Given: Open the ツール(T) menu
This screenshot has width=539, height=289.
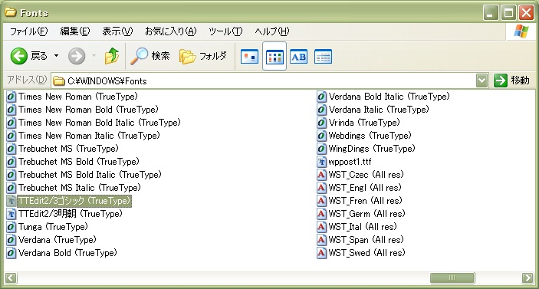Looking at the screenshot, I should (x=225, y=31).
